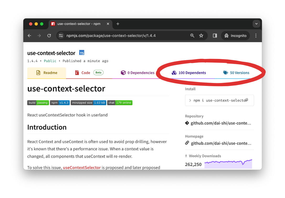Image resolution: width=285 pixels, height=198 pixels.
Task: Open a new tab with the plus button
Action: [x=118, y=24]
